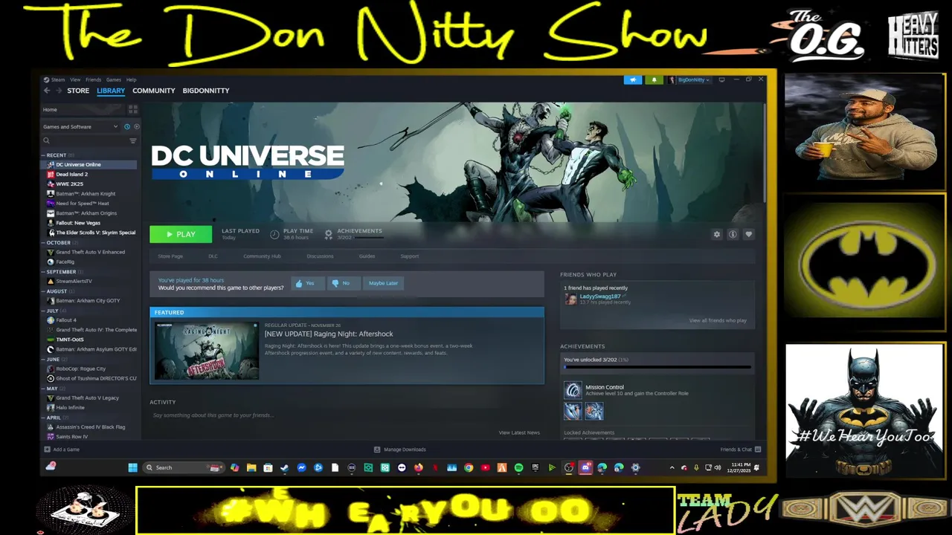952x535 pixels.
Task: Add DC Universe Online to favorites heart
Action: pos(749,234)
